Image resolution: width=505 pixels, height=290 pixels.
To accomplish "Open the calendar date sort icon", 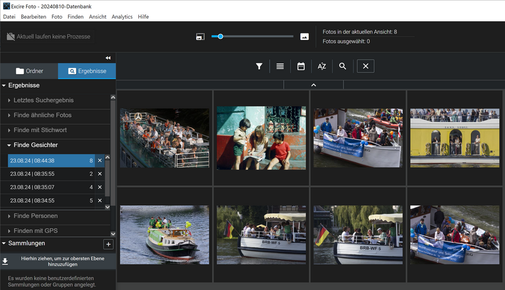I will point(301,66).
